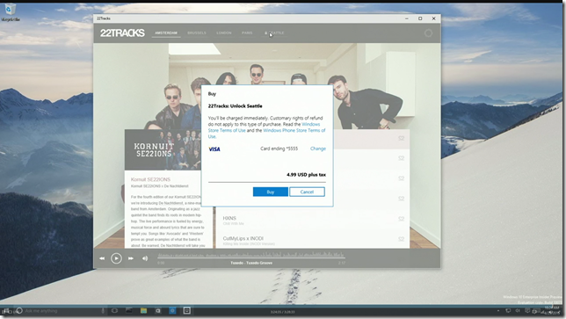Click the 22 icon on CutMyLips x INODI row
The height and width of the screenshot is (319, 566).
coord(401,239)
